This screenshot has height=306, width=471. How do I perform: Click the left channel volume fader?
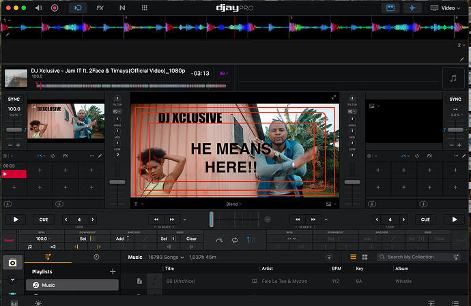117,182
